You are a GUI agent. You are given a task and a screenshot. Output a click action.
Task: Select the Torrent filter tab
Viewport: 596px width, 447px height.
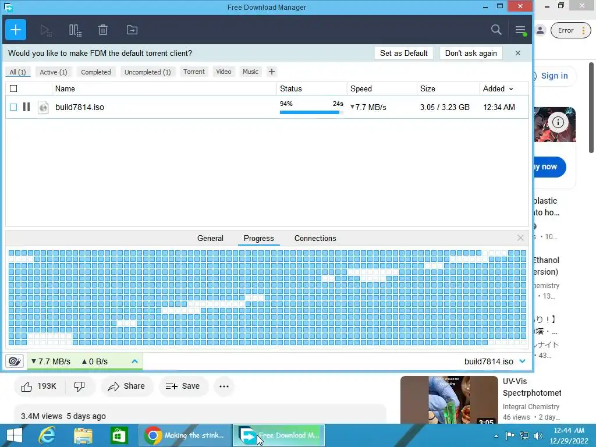pyautogui.click(x=194, y=72)
